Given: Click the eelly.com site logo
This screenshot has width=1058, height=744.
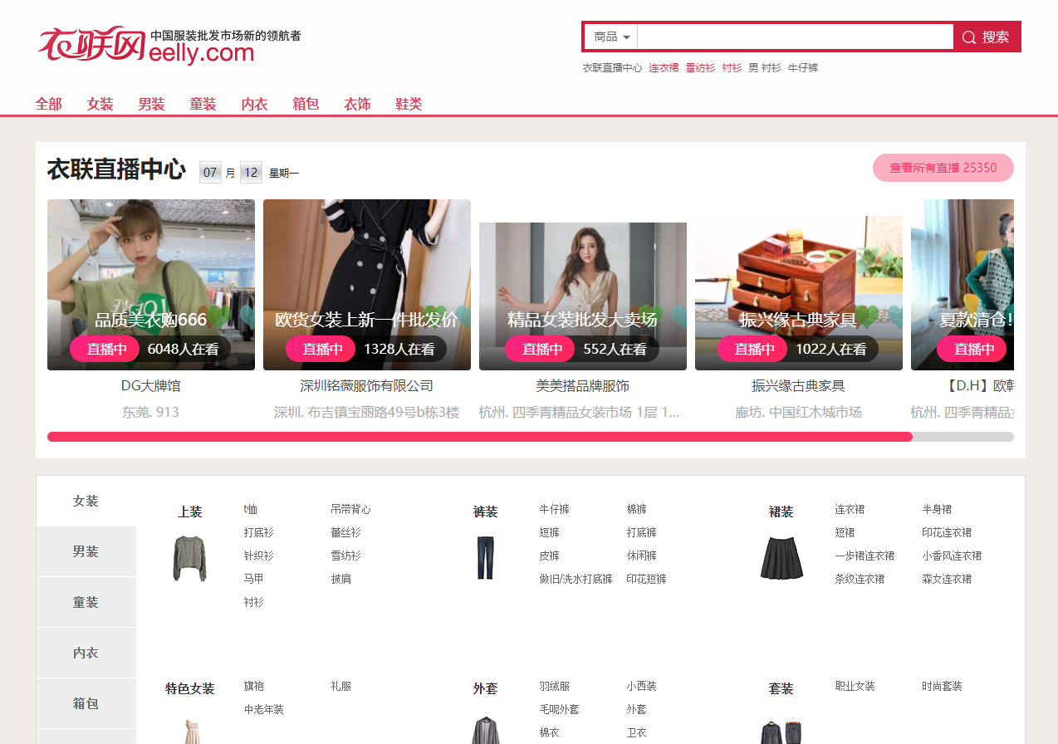Looking at the screenshot, I should 169,46.
